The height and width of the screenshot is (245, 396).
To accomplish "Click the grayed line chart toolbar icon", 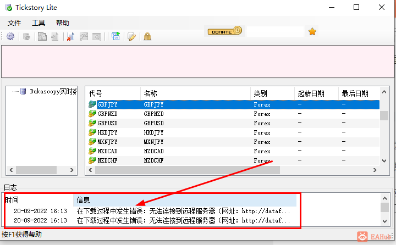I will (84, 37).
